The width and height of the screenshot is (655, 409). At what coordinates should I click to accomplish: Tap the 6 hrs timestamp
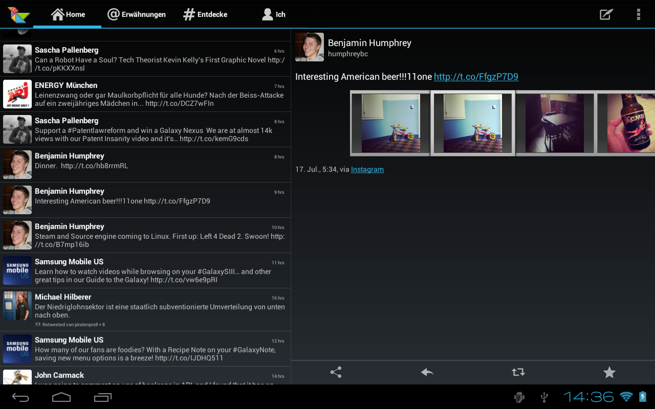point(279,51)
